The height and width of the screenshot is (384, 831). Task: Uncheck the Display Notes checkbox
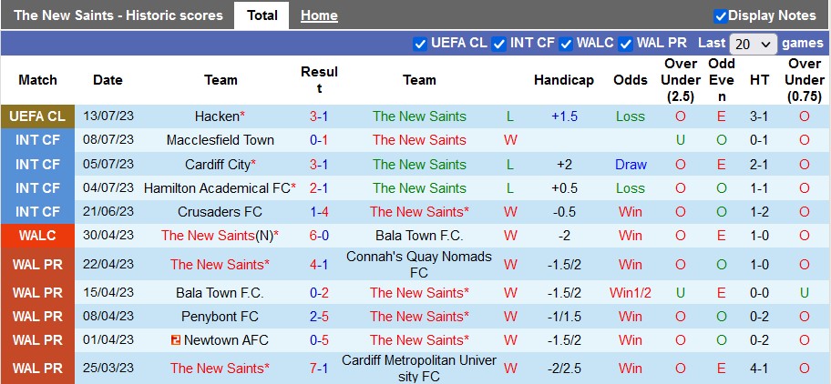pos(720,15)
